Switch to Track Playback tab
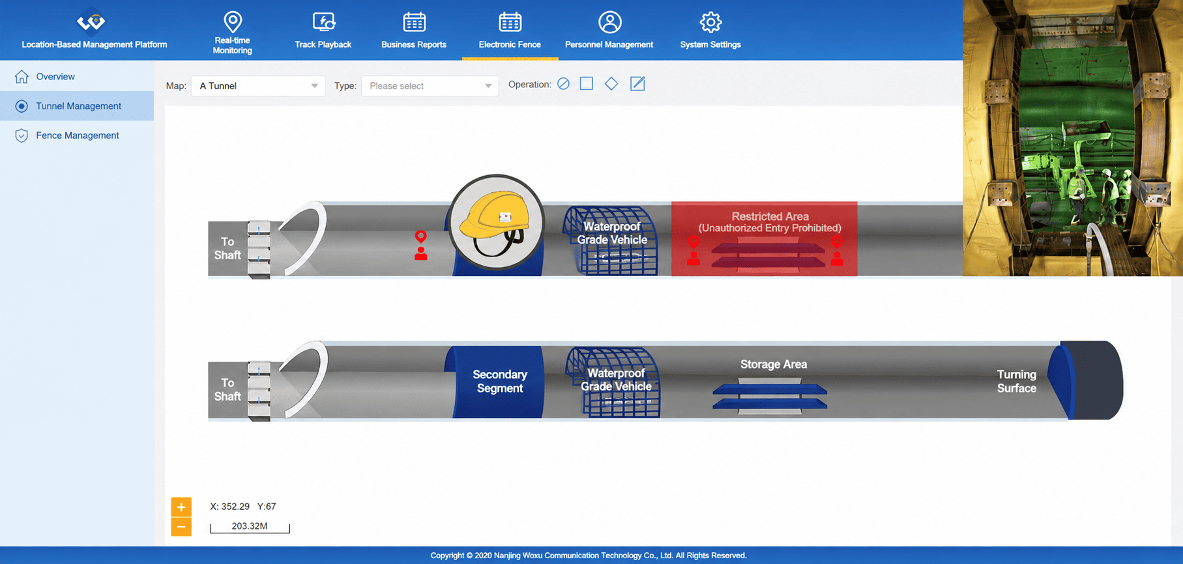This screenshot has height=564, width=1183. pyautogui.click(x=323, y=31)
